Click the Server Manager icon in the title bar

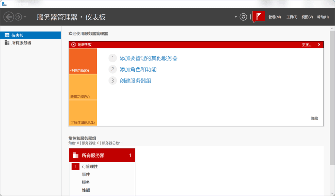(x=4, y=4)
